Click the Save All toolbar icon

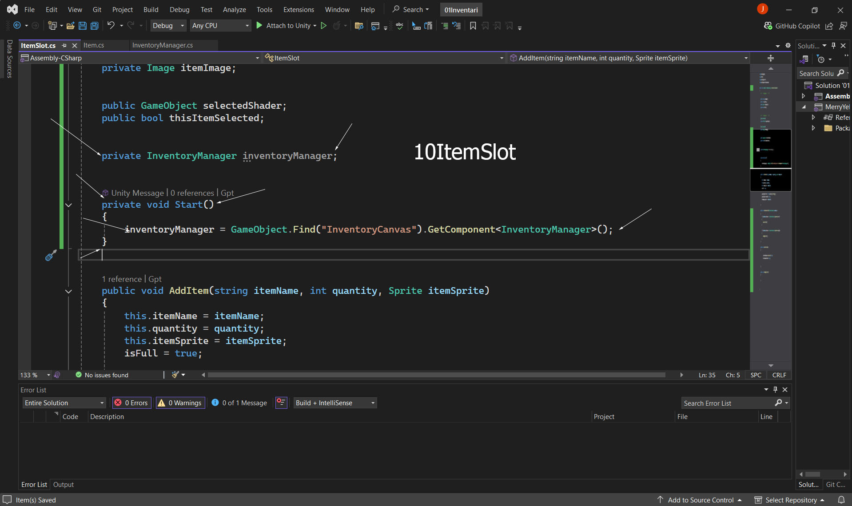[x=94, y=26]
